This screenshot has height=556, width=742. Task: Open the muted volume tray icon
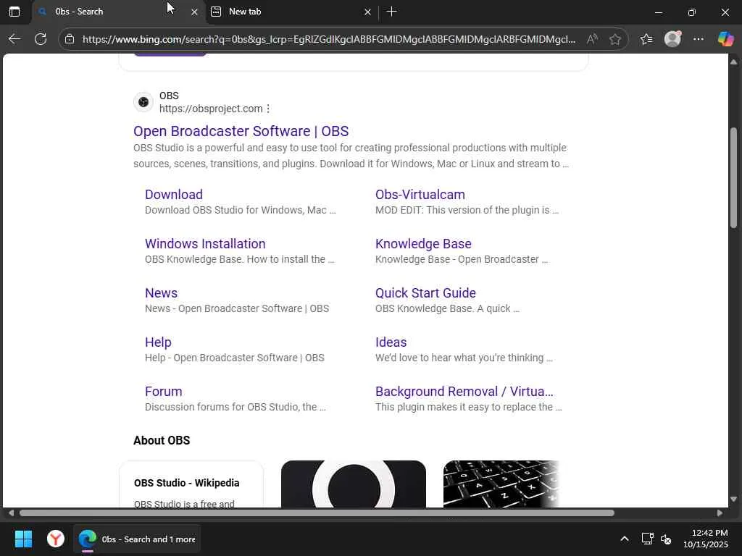click(x=666, y=539)
